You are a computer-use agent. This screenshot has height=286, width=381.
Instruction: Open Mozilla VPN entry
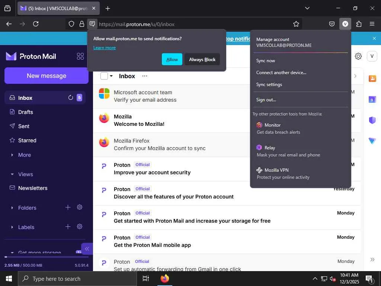[x=300, y=174]
